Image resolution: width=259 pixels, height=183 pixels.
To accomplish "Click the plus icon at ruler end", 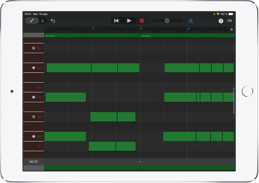I will [x=231, y=29].
